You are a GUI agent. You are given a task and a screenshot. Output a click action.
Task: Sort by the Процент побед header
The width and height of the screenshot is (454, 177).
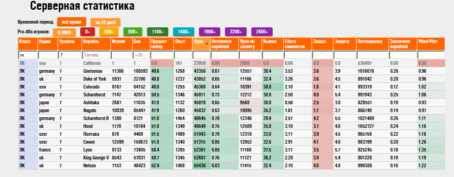(162, 44)
